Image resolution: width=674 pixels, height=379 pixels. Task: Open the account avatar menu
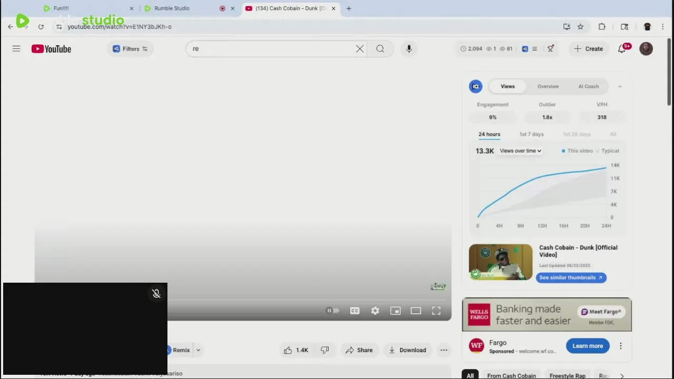click(x=646, y=49)
